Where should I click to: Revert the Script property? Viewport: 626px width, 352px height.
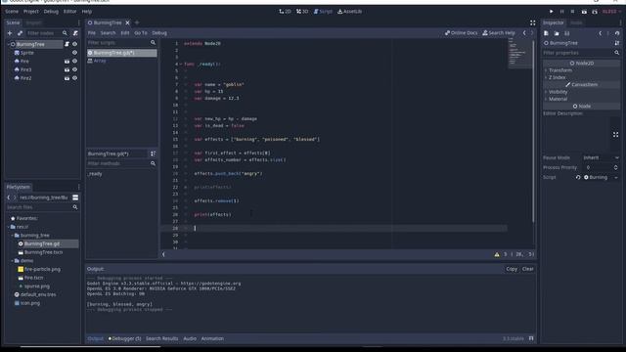pyautogui.click(x=578, y=177)
